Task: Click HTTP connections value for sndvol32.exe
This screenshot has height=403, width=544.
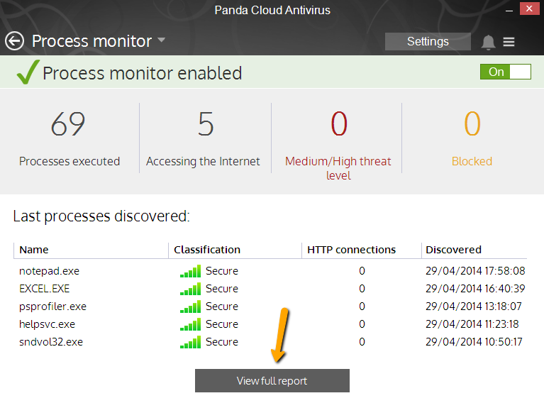Action: pos(362,342)
